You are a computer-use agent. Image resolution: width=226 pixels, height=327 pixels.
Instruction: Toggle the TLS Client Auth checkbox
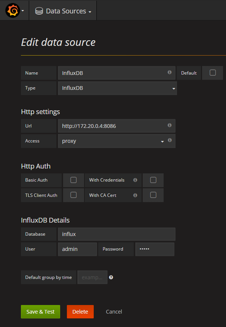click(x=74, y=195)
